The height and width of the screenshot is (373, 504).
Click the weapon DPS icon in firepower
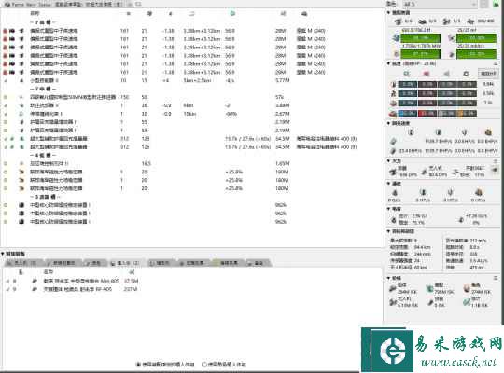point(393,173)
